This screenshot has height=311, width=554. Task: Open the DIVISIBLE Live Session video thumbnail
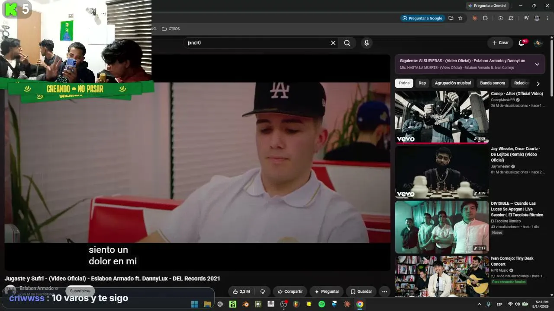pos(441,227)
